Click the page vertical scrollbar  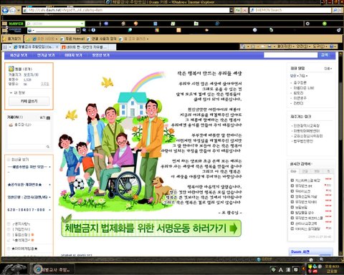[x=340, y=153]
